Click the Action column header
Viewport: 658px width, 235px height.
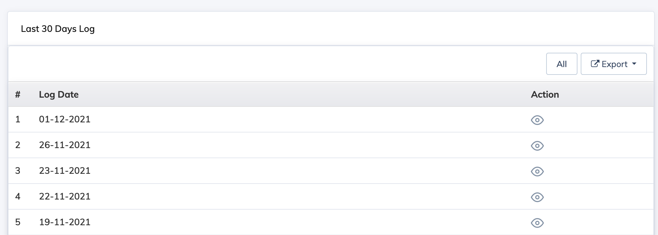545,94
